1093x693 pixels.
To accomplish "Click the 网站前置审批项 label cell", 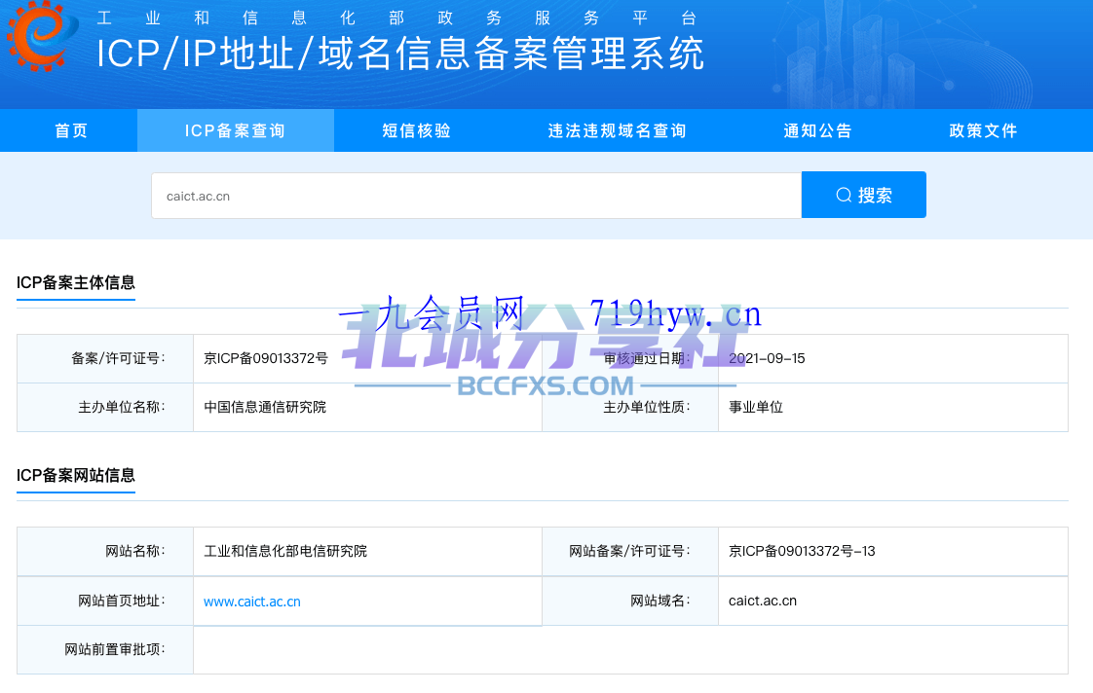I will coord(105,650).
